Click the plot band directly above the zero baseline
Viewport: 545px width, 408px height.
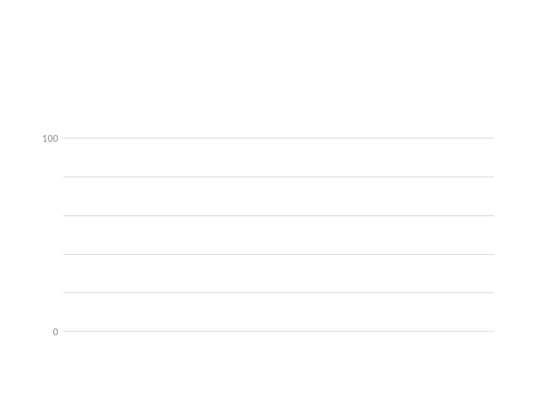coord(278,312)
